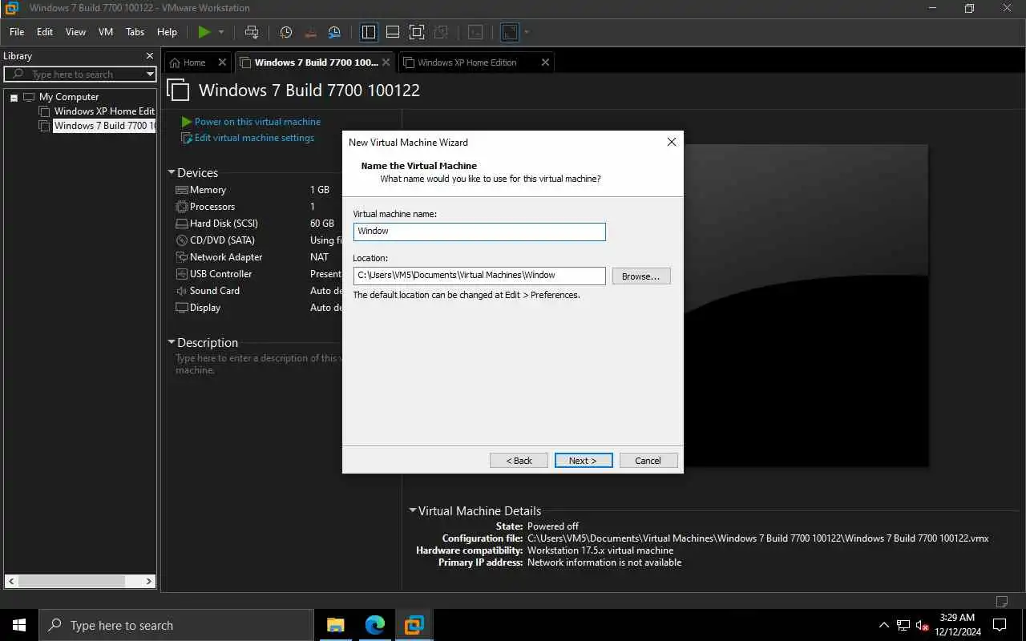Toggle the thumbnail bar icon in toolbar

(x=393, y=32)
